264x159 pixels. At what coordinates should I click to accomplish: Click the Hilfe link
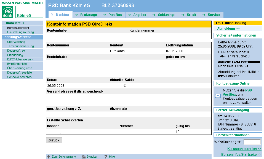click(112, 157)
